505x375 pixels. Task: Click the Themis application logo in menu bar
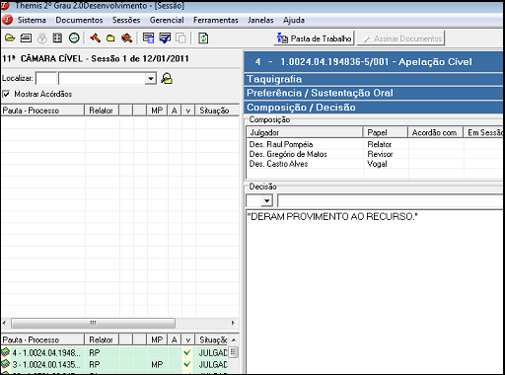point(7,20)
